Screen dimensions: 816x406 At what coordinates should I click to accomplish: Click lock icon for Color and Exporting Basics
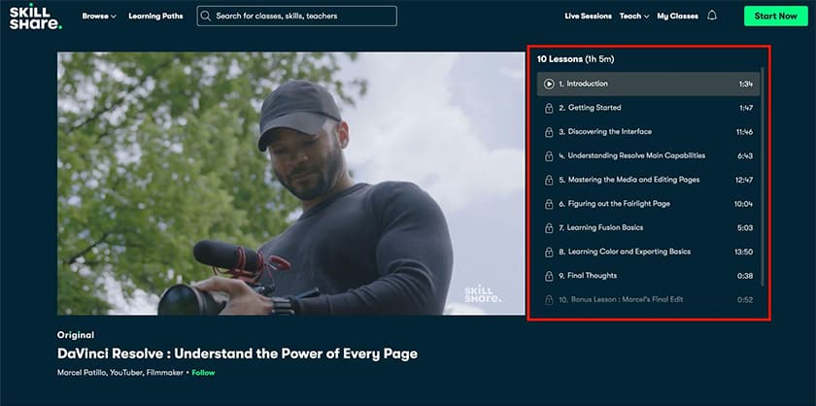tap(549, 252)
